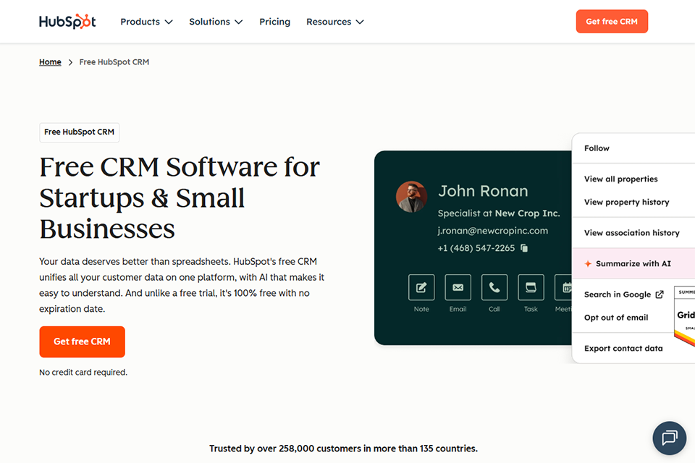
Task: Go to Home via breadcrumb link
Action: coord(50,62)
